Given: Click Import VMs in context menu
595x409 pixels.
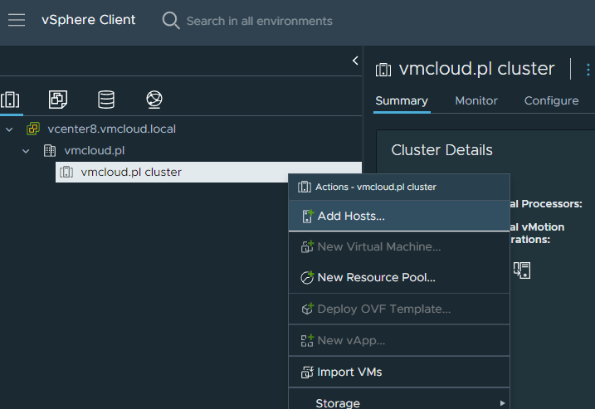Looking at the screenshot, I should [x=349, y=372].
